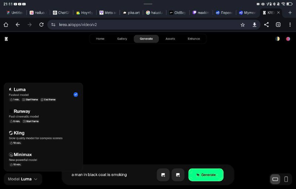The width and height of the screenshot is (296, 189).
Task: Open the Assets tab
Action: [170, 39]
